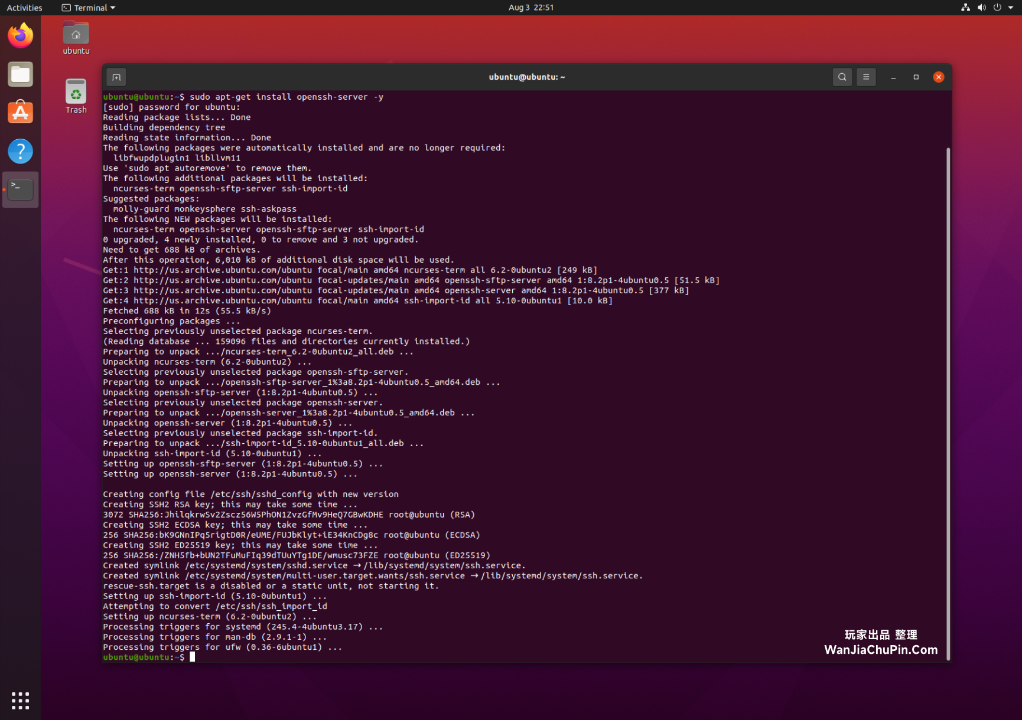Viewport: 1022px width, 720px height.
Task: Open the ubuntu home folder icon
Action: tap(76, 38)
